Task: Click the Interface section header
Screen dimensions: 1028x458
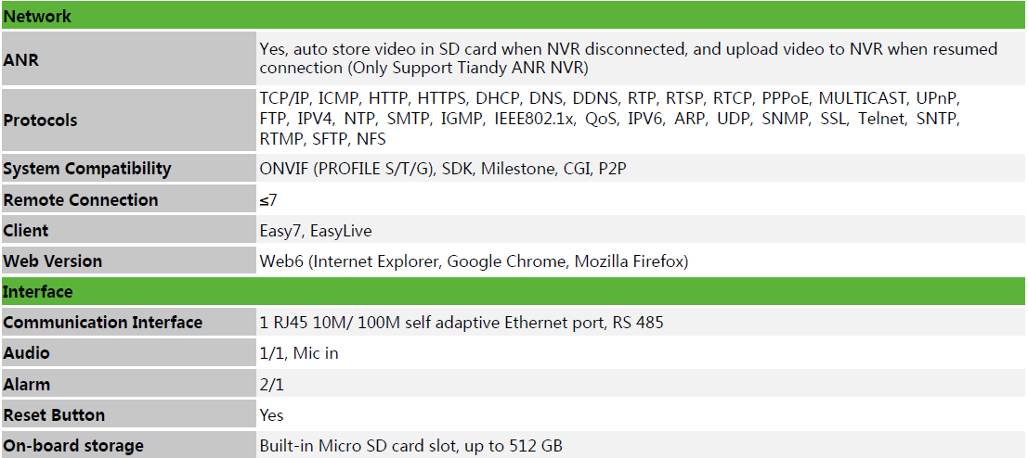Action: 514,291
